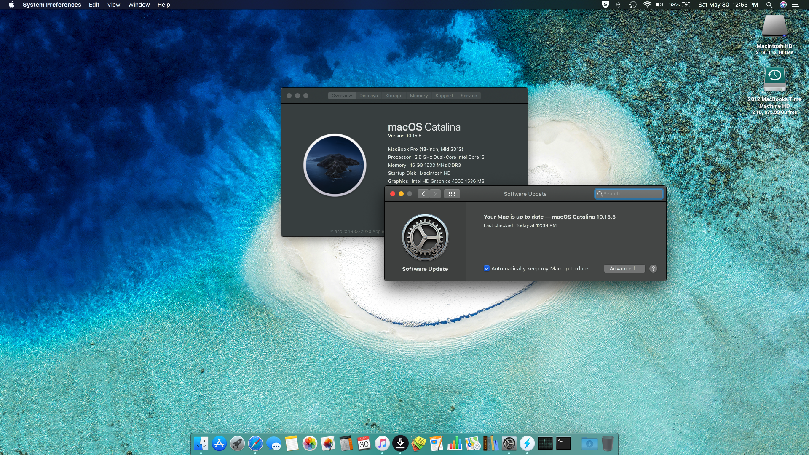The height and width of the screenshot is (455, 809).
Task: Open Calendar showing May 30
Action: coord(364,443)
